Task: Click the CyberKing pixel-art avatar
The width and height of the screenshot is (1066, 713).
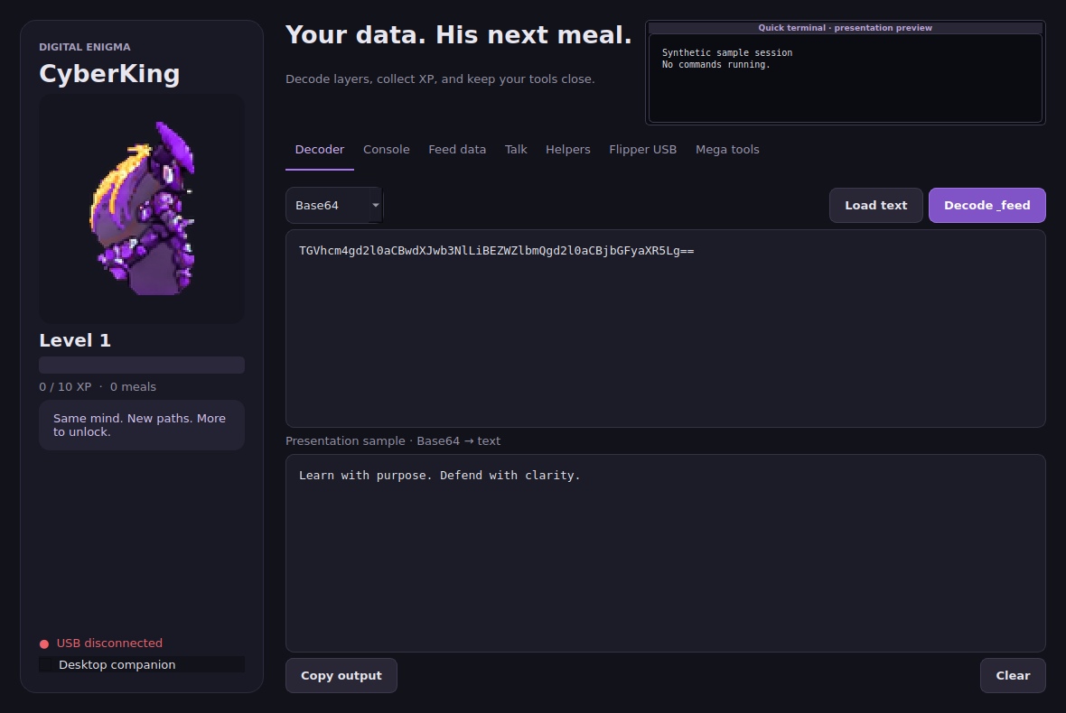Action: coord(142,208)
